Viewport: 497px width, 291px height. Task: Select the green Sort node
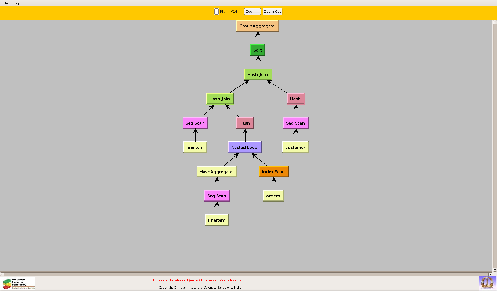point(257,50)
